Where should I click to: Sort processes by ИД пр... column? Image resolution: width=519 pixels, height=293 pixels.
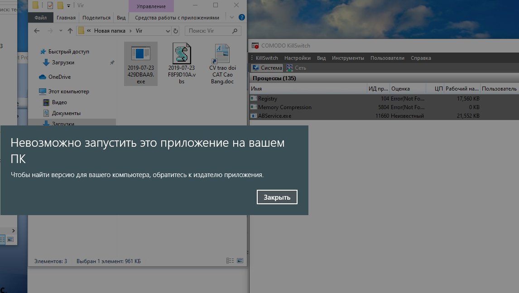[x=378, y=89]
